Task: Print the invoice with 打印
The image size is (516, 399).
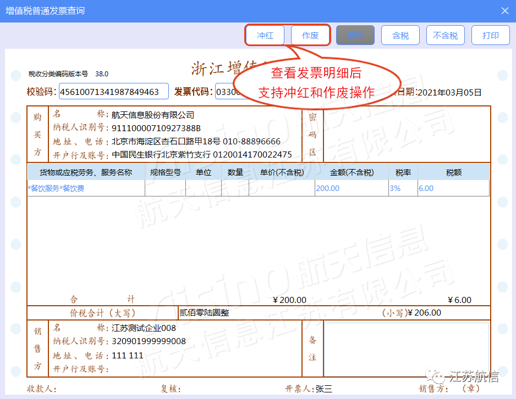Action: click(490, 35)
